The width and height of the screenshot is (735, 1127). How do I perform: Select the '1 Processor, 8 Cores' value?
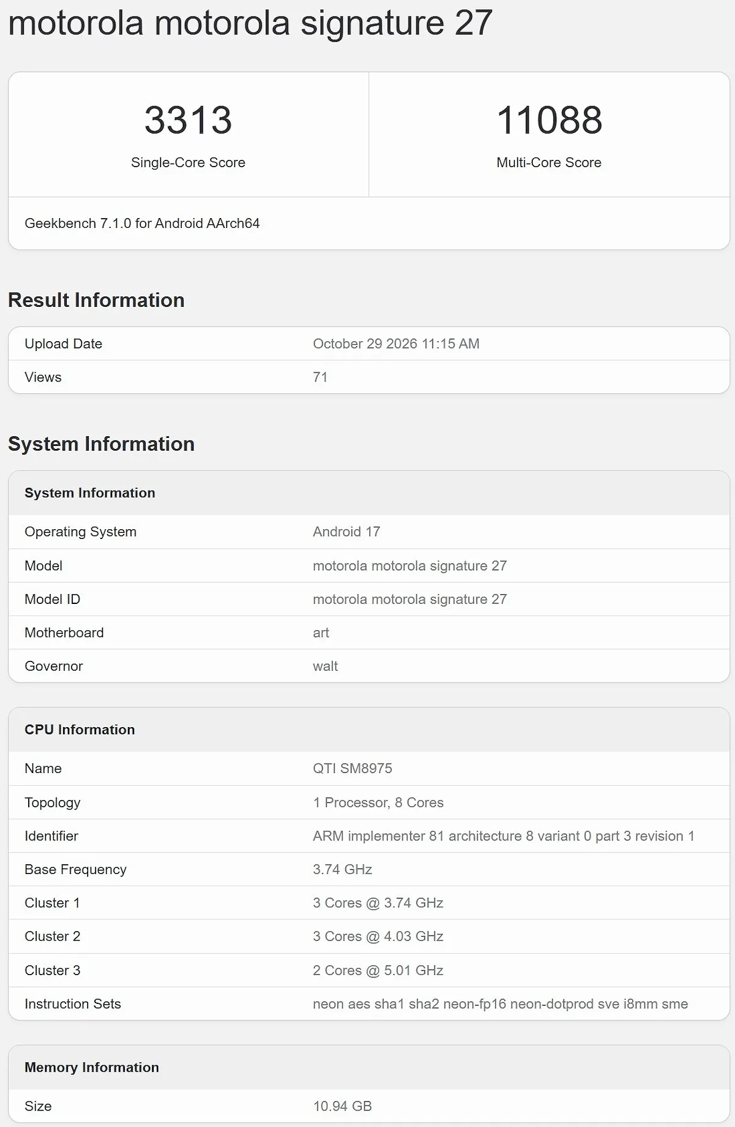click(x=378, y=802)
